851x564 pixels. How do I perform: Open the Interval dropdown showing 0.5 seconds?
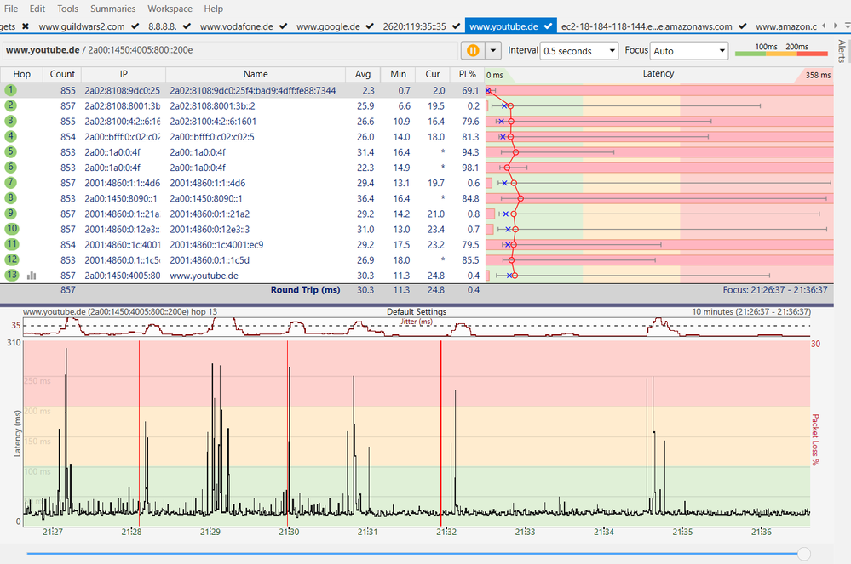coord(579,51)
